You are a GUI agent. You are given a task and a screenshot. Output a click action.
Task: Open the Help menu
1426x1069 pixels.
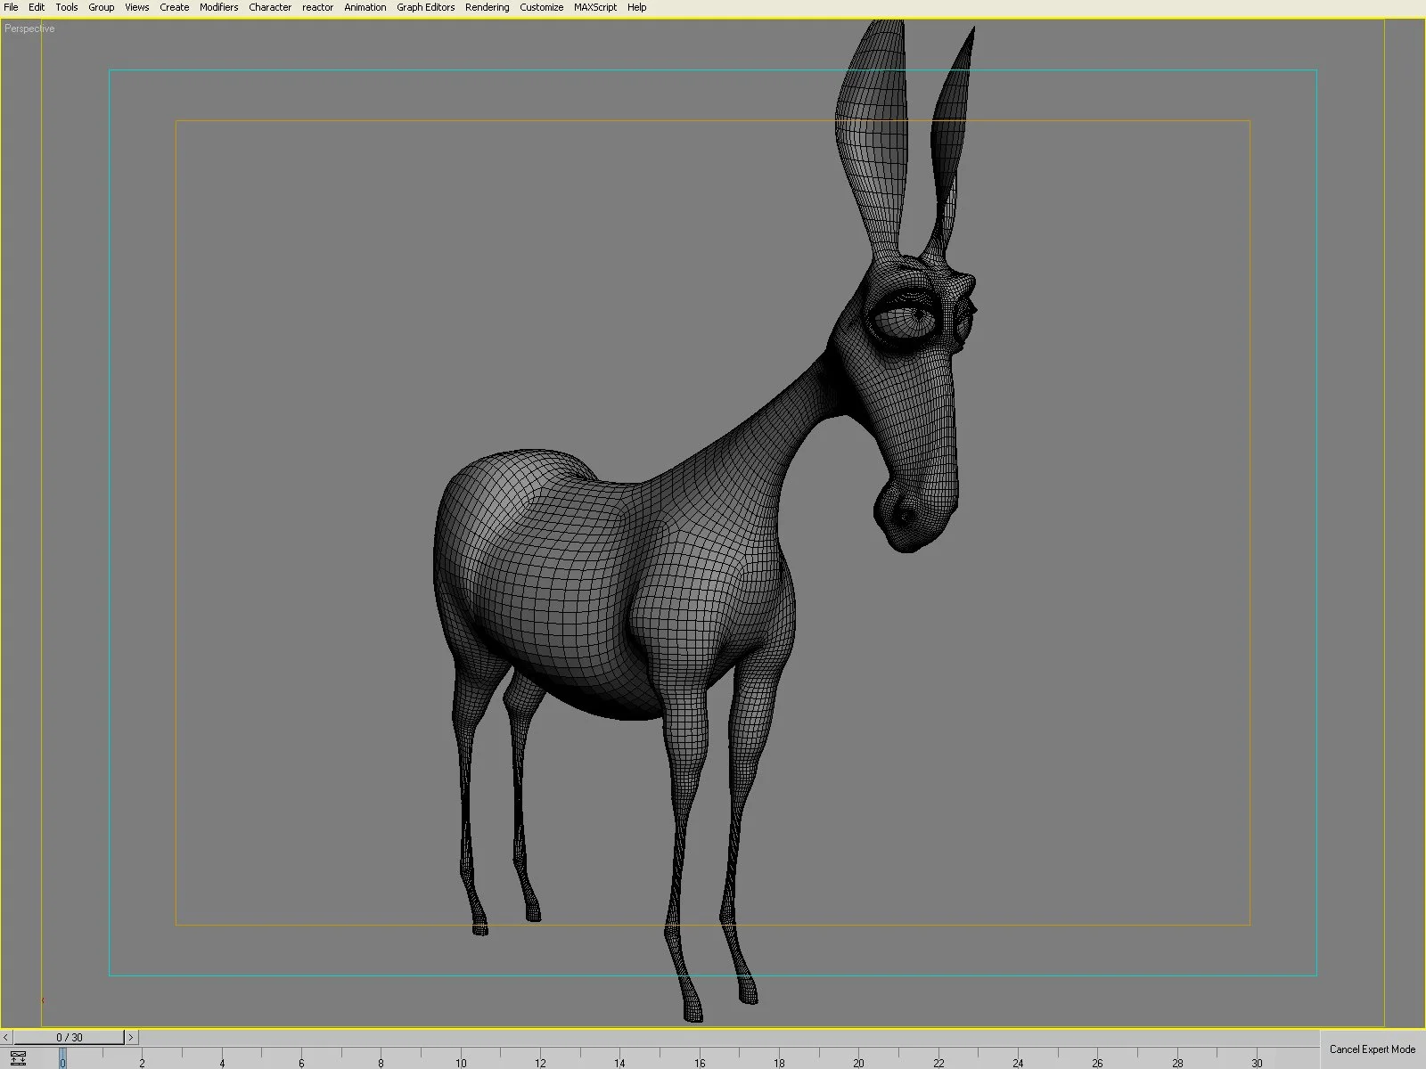637,7
